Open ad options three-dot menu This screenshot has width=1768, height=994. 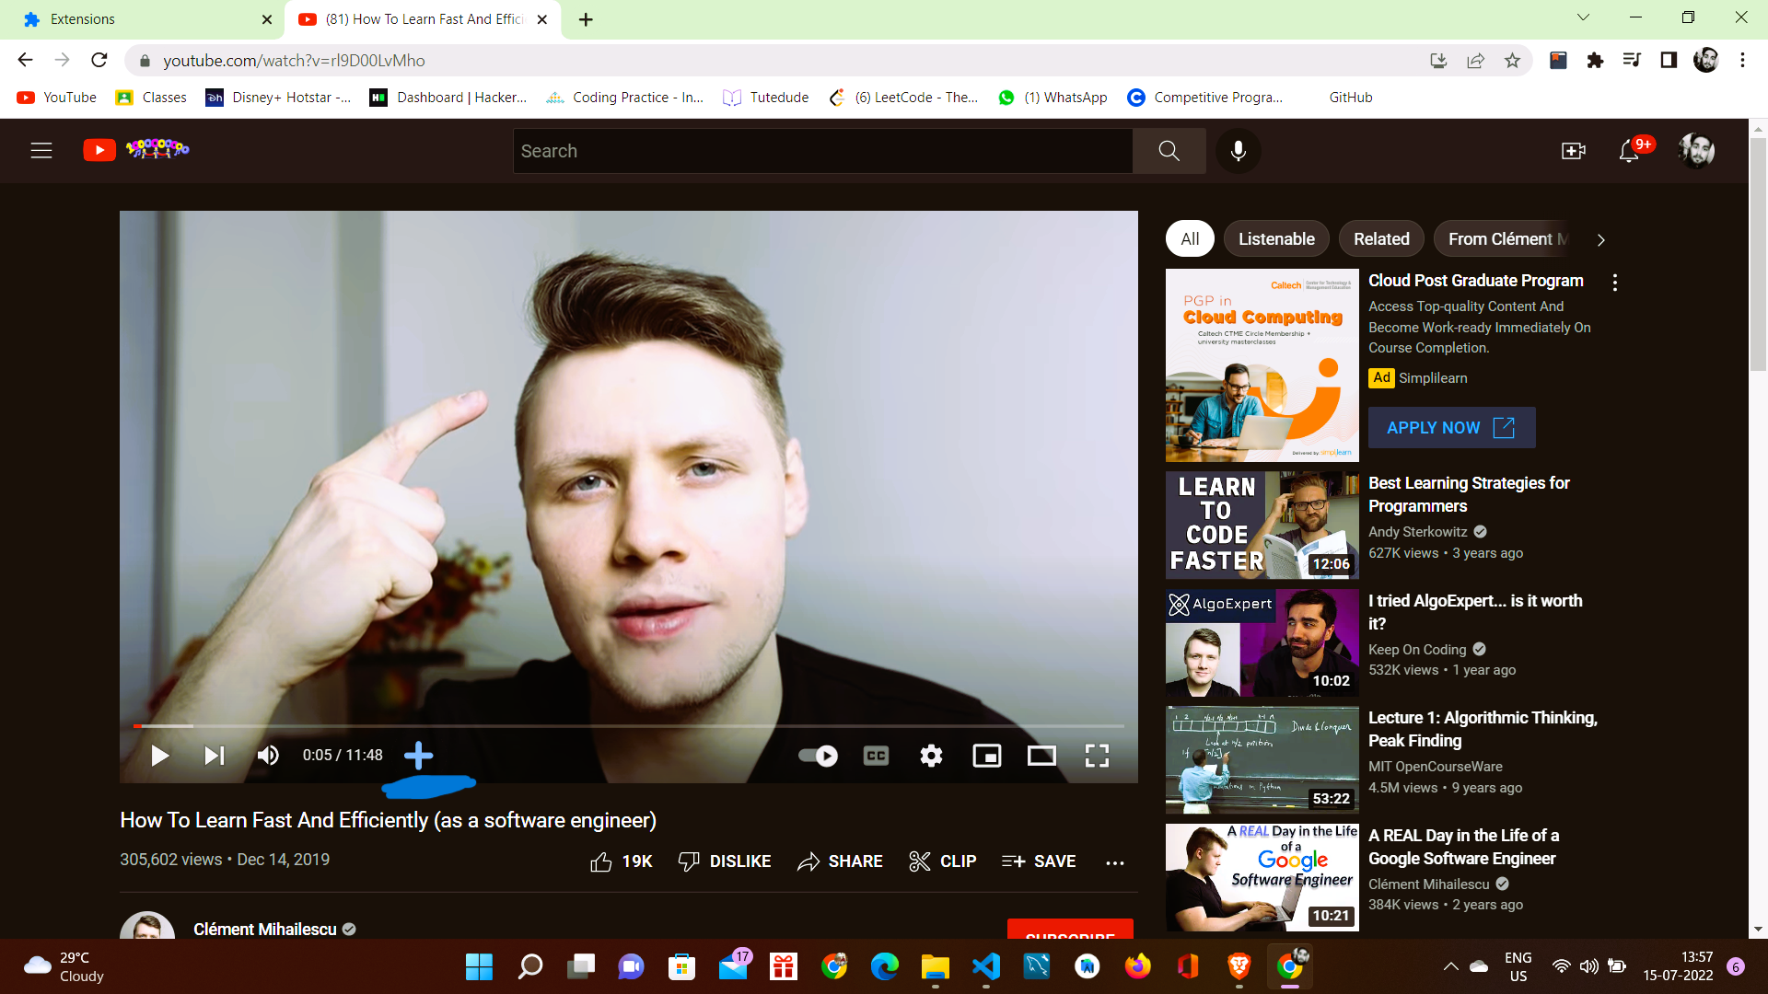1614,283
